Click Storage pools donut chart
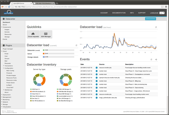Image resolution: width=169 pixels, height=115 pixels. click(66, 80)
